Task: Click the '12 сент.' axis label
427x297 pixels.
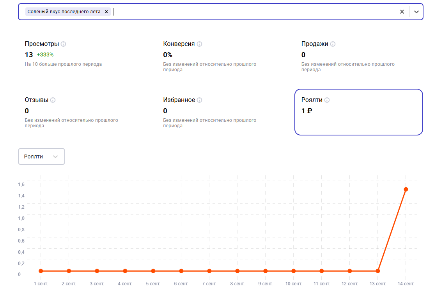Action: [x=350, y=284]
